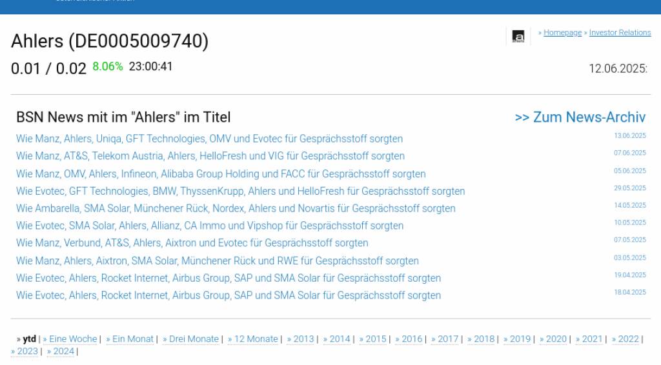Click the Ahlers company logo icon
661x365 pixels.
(518, 36)
